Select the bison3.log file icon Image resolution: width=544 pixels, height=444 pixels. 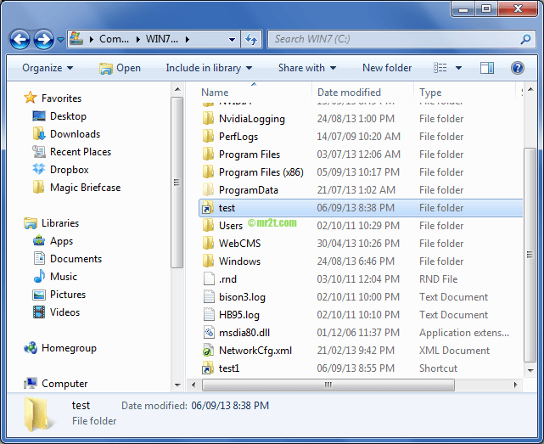tap(209, 296)
